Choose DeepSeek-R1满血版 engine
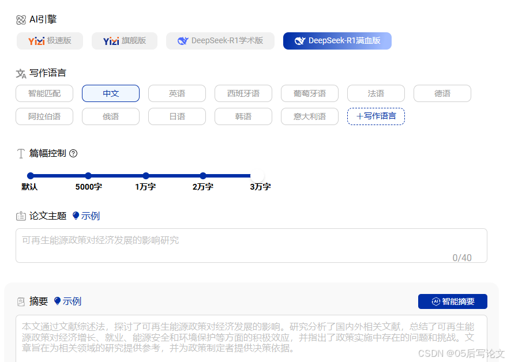The width and height of the screenshot is (507, 362). point(337,41)
